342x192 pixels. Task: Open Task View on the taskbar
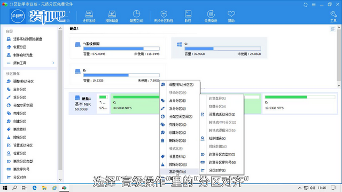pyautogui.click(x=24, y=188)
